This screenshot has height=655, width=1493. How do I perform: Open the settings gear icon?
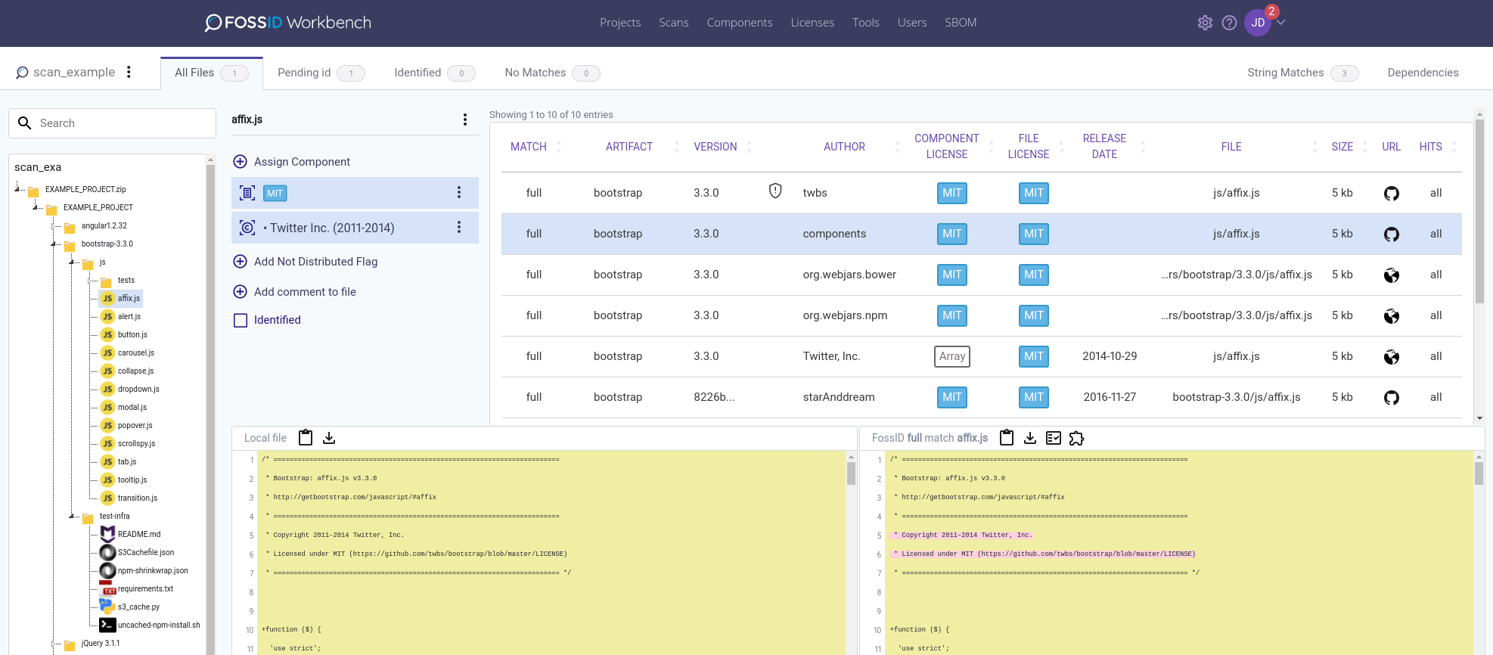tap(1205, 23)
